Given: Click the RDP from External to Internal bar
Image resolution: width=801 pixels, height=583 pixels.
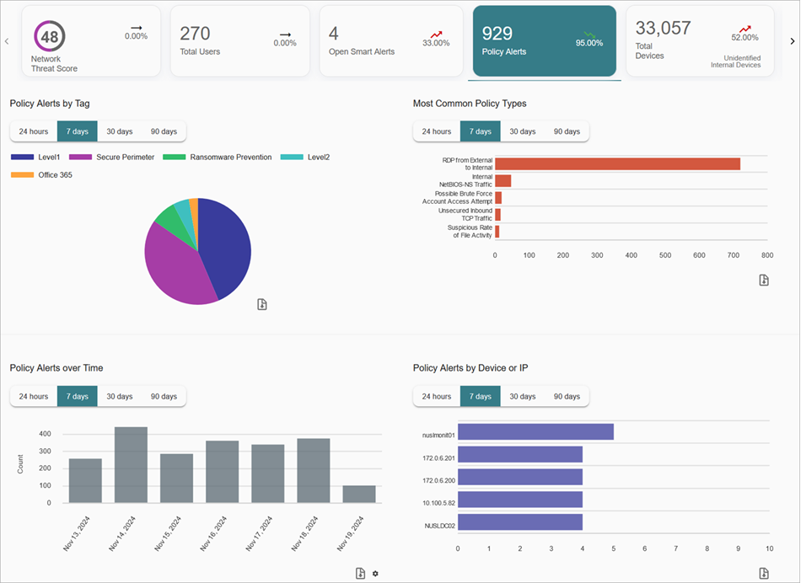Looking at the screenshot, I should tap(617, 163).
